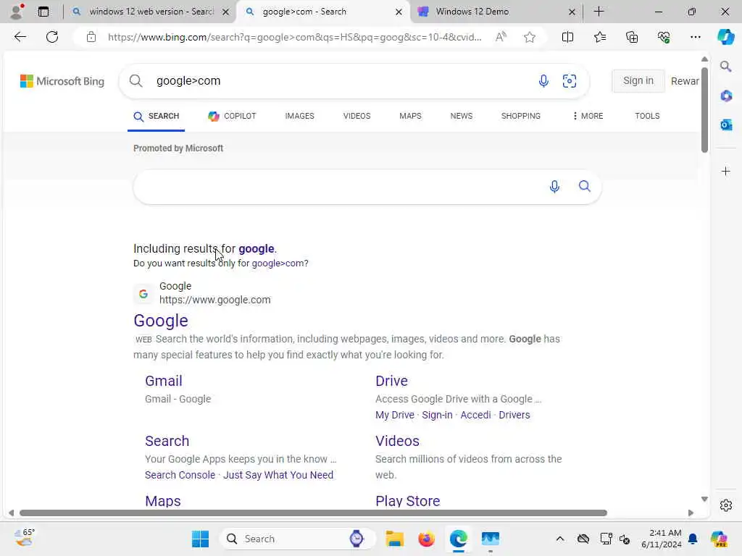Select the MAPS search tab

coord(410,116)
